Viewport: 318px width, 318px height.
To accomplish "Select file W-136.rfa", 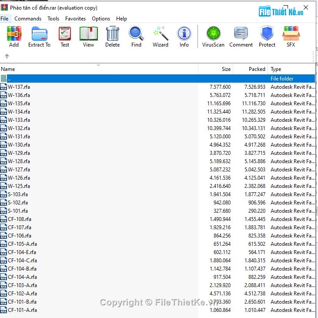I will click(x=157, y=95).
